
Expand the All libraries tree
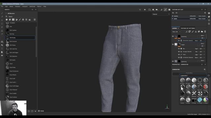coord(6,13)
